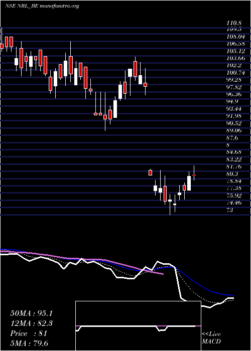This screenshot has width=251, height=351.
Task: Click the NSE NRL_BE munafasutra.org title text
Action: coord(42,6)
